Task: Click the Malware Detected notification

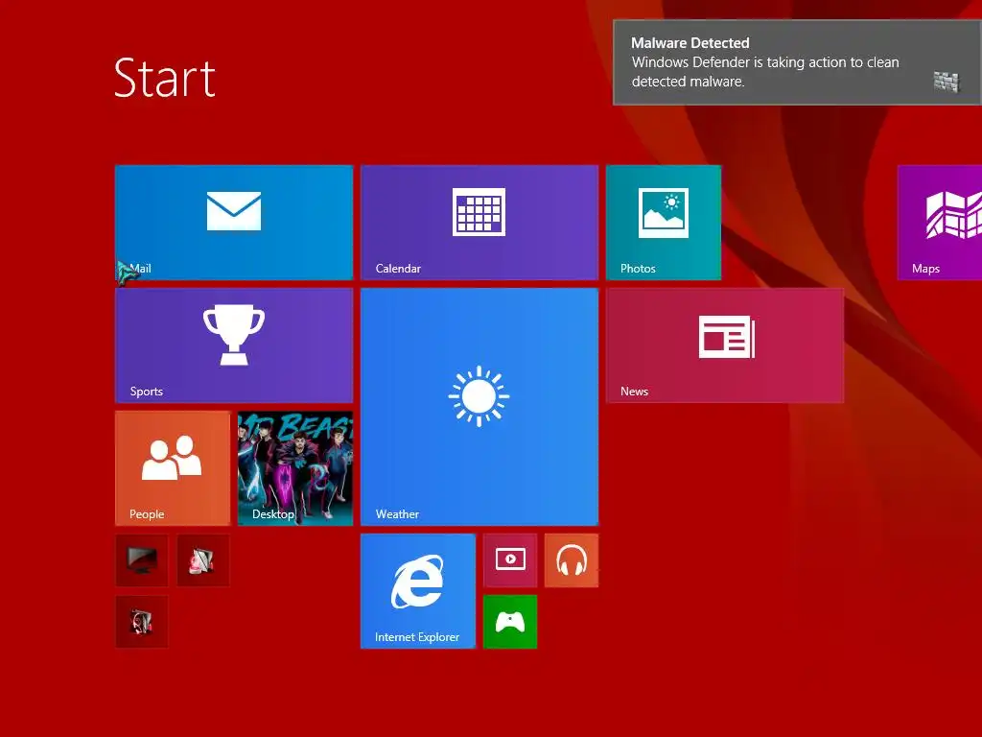Action: pyautogui.click(x=797, y=62)
